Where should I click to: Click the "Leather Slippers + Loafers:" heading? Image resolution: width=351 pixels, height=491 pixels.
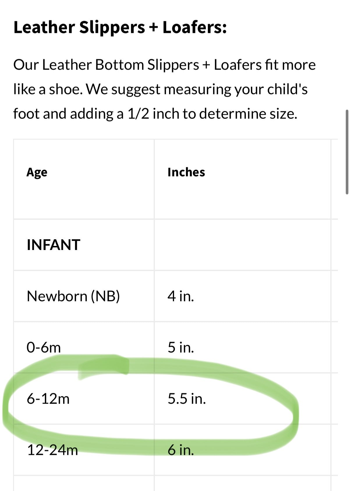click(120, 28)
